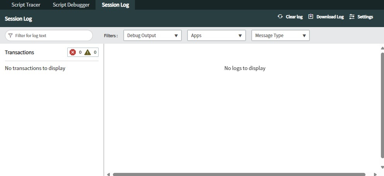
Task: Click the Settings sliders icon
Action: pyautogui.click(x=352, y=17)
